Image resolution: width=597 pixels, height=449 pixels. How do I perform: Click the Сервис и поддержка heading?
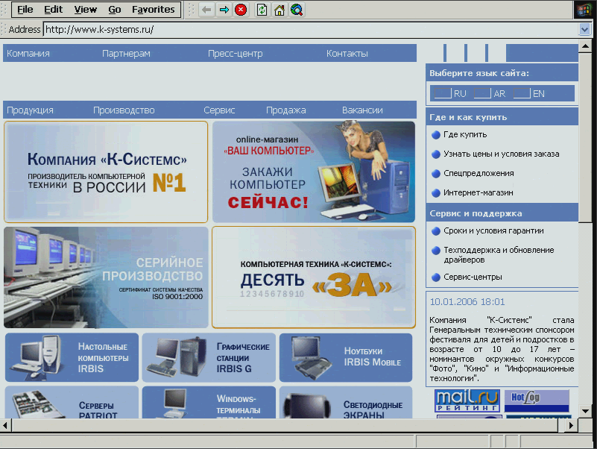point(476,213)
